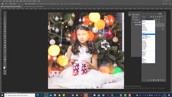Open the blend mode dropdown showing Screen
This screenshot has width=172, height=97.
click(148, 19)
